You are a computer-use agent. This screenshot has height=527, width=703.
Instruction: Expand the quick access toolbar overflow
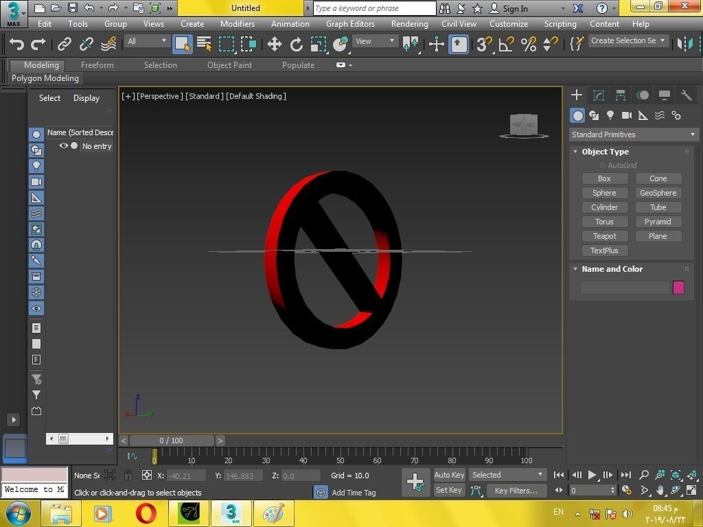point(170,8)
